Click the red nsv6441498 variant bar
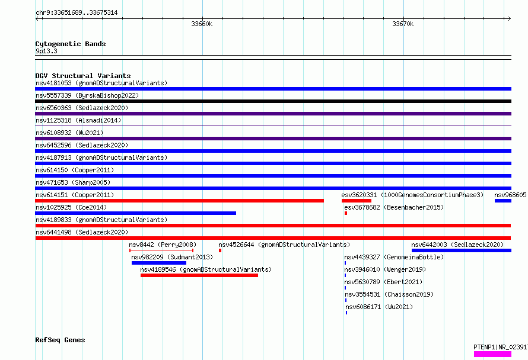This screenshot has height=360, width=528. tap(273, 238)
